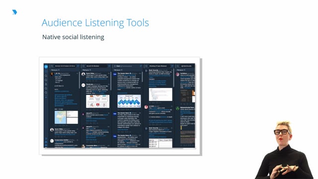The image size is (318, 179).
Task: Click the magnifier icon in the first column header
Action: pyautogui.click(x=52, y=66)
